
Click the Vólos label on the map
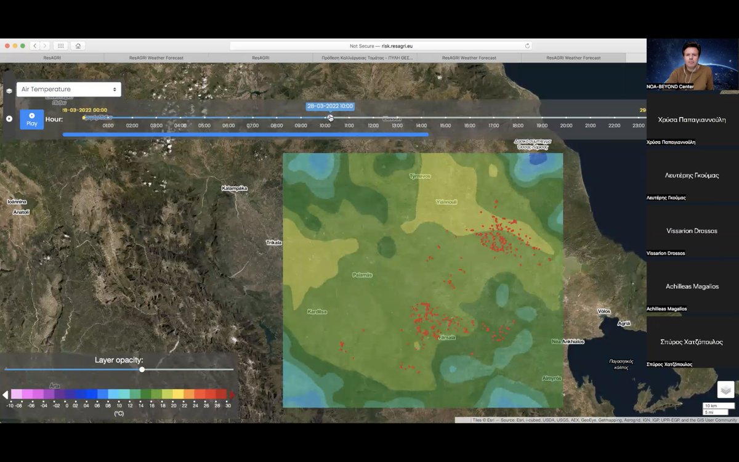tap(604, 312)
